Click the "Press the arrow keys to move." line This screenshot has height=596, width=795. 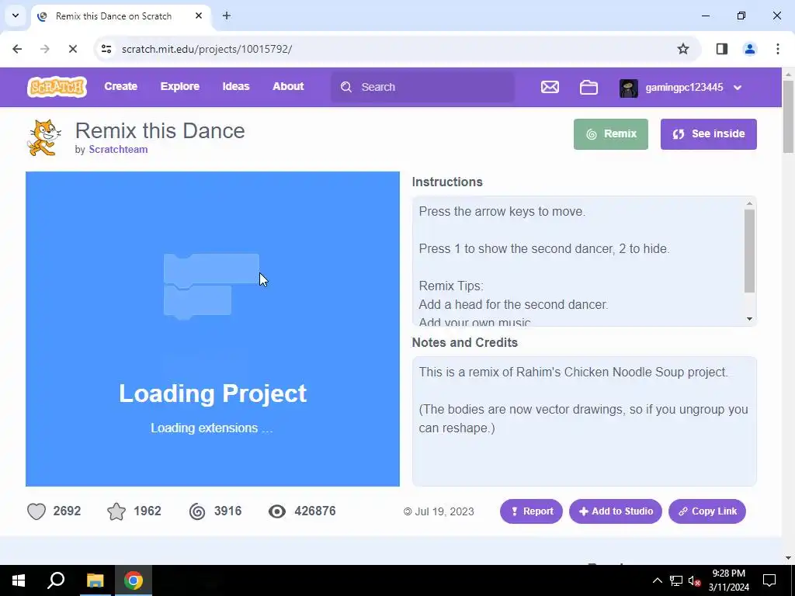(502, 212)
